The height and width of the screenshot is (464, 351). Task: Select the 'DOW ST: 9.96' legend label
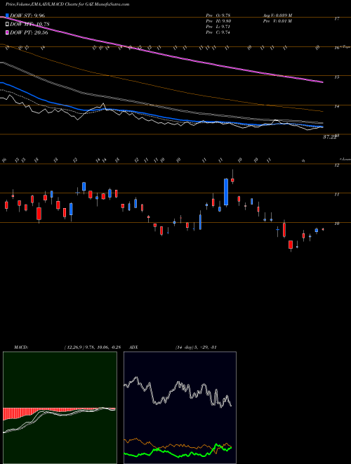click(x=27, y=15)
